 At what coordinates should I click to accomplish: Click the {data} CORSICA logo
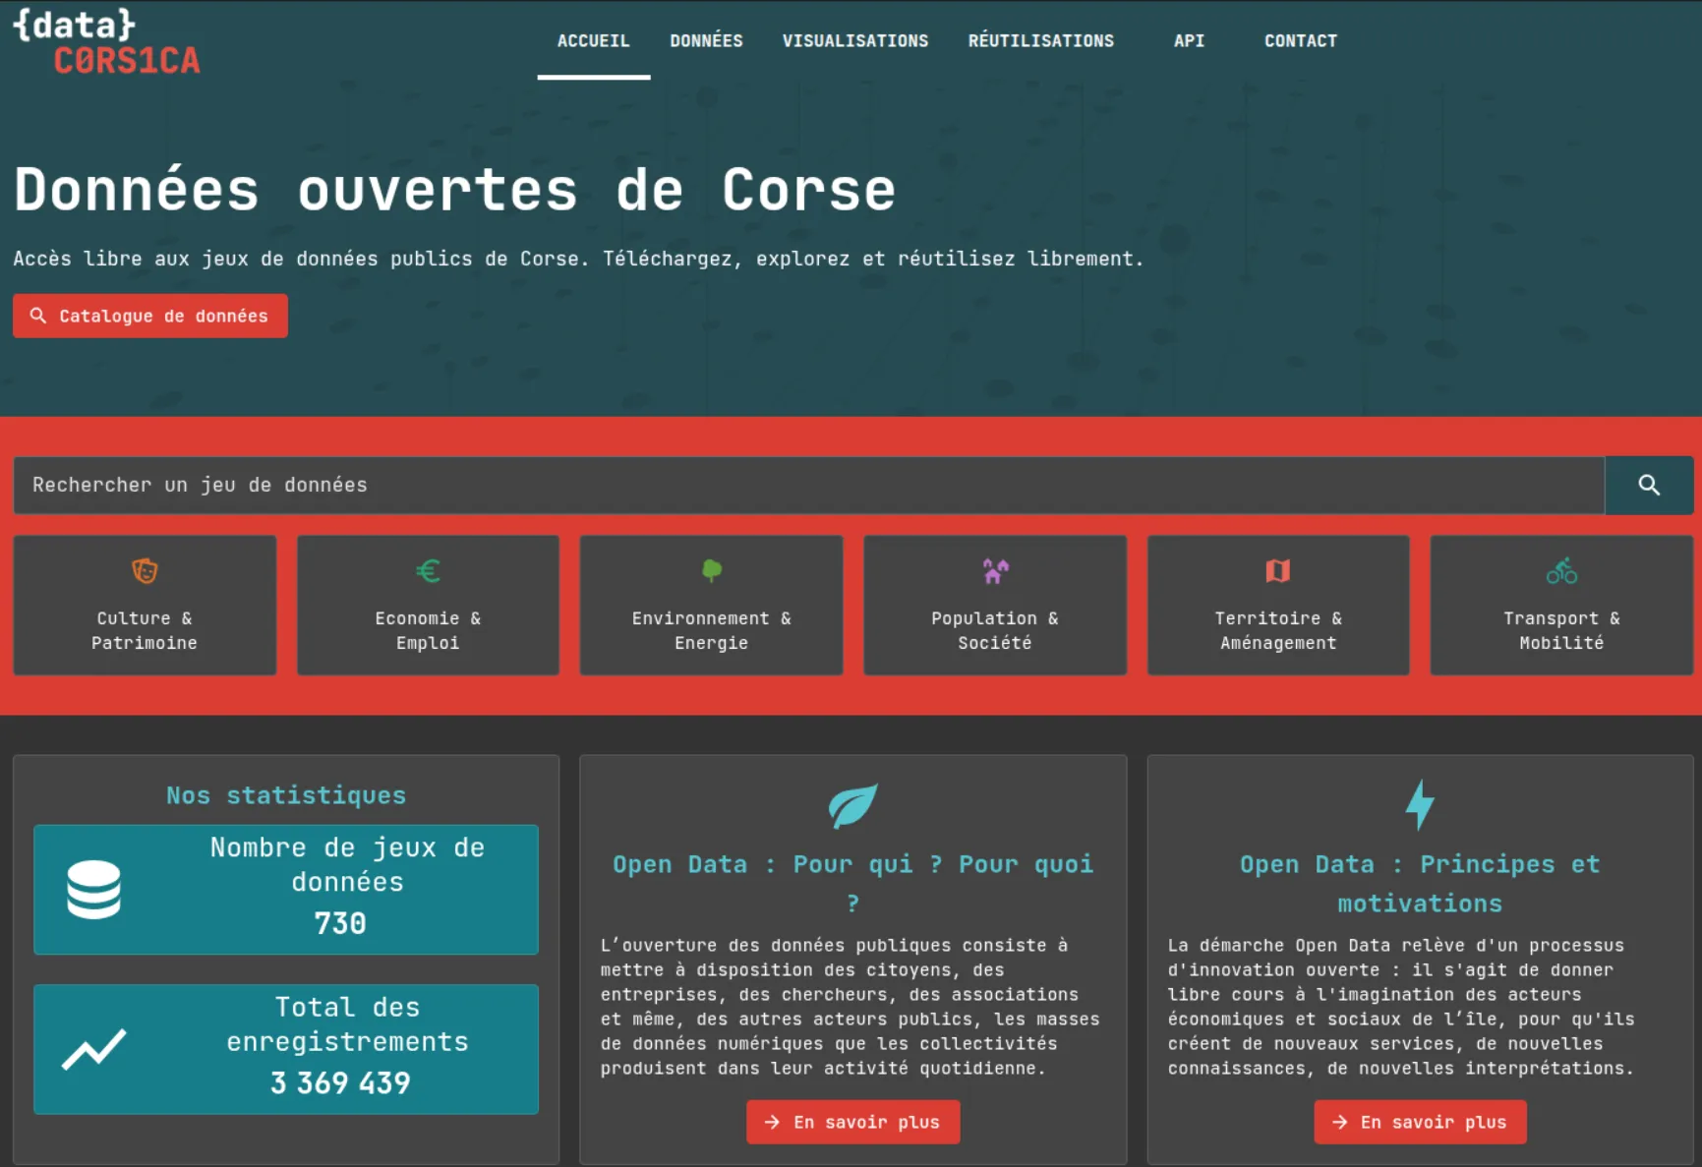pyautogui.click(x=106, y=42)
